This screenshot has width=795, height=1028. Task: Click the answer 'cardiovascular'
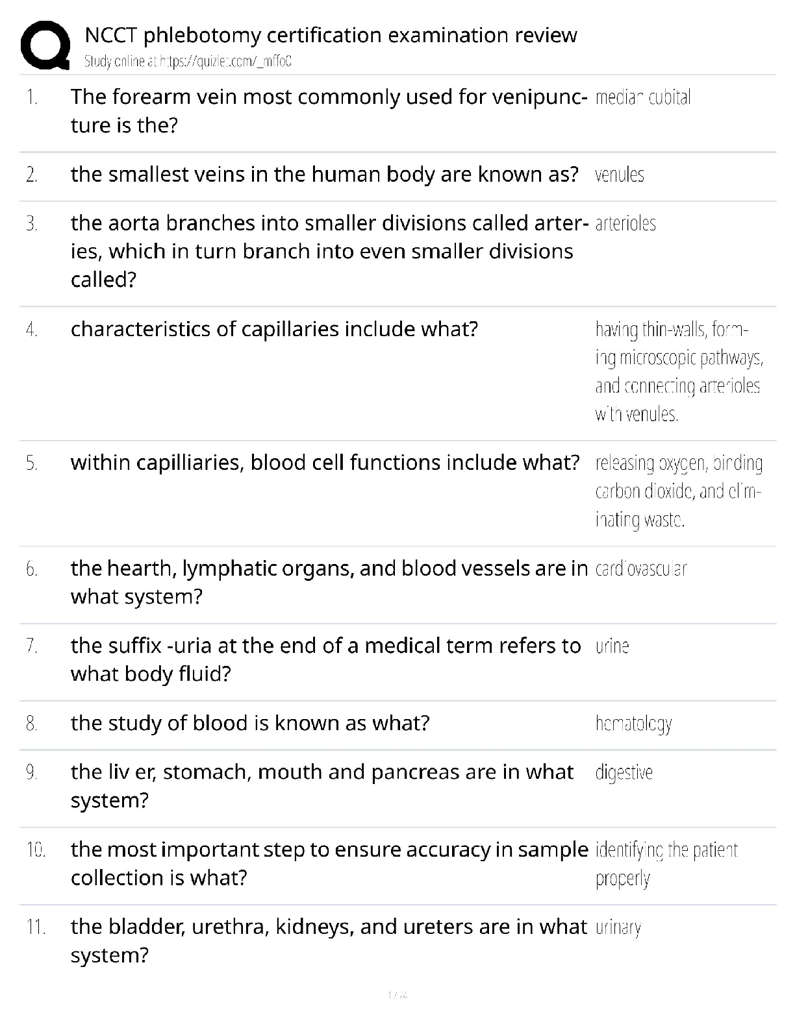coord(640,569)
